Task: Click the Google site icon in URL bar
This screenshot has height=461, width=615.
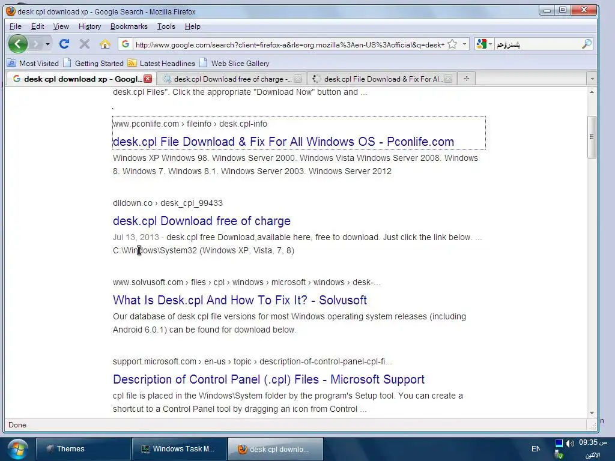Action: point(126,44)
